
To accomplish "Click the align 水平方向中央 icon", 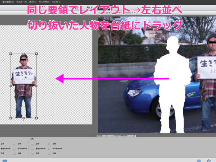I will (x=14, y=149).
